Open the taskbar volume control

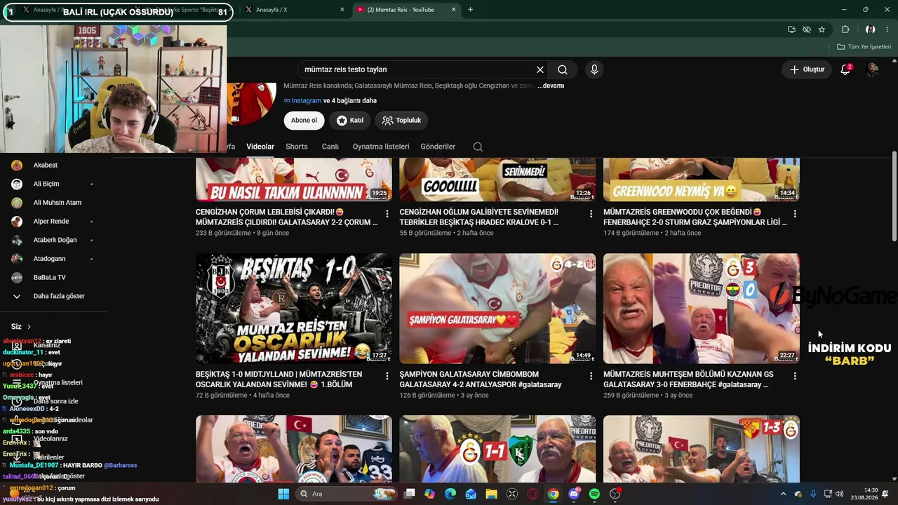[840, 494]
